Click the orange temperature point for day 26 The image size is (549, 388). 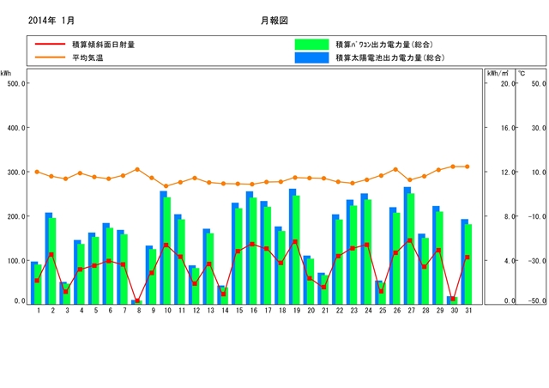395,169
